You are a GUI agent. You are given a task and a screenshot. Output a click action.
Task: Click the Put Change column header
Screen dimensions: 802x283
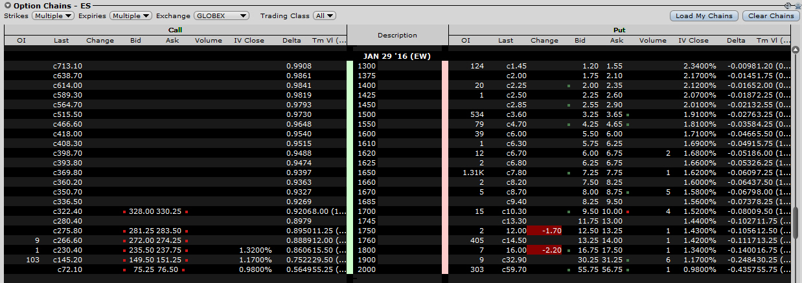click(x=544, y=40)
